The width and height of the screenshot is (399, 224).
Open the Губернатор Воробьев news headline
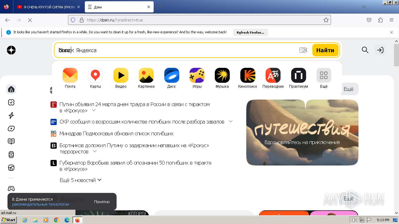[x=136, y=166]
